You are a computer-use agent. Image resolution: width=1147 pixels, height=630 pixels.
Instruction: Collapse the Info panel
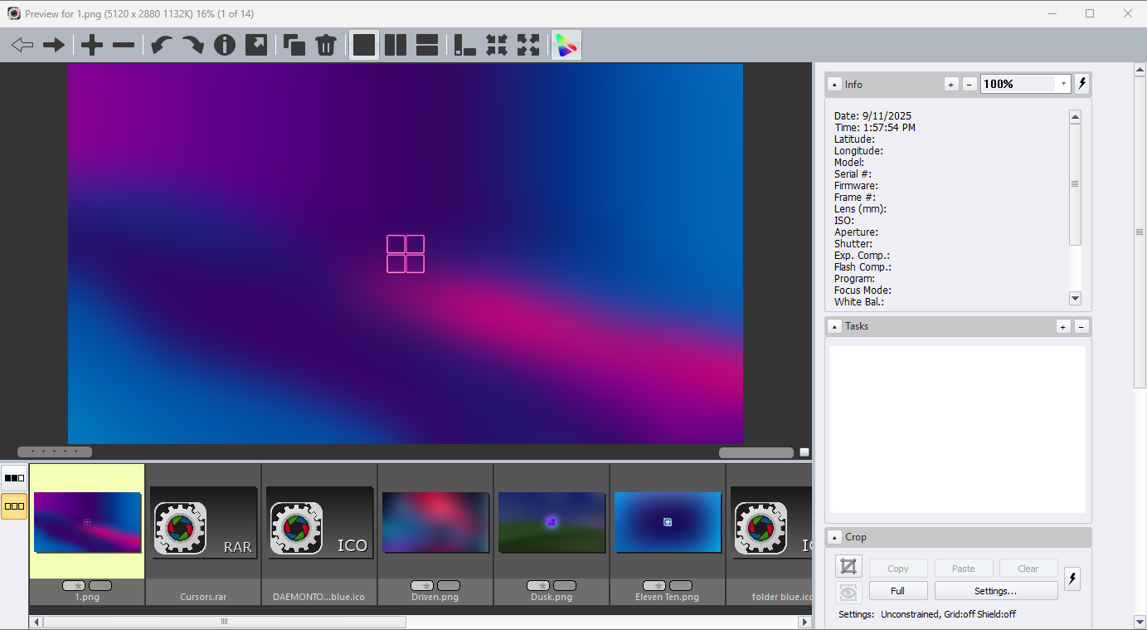pos(835,85)
